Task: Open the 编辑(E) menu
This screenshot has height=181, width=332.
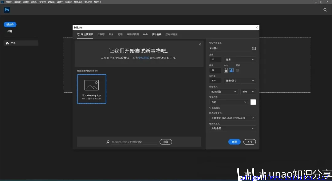Action: click(18, 2)
